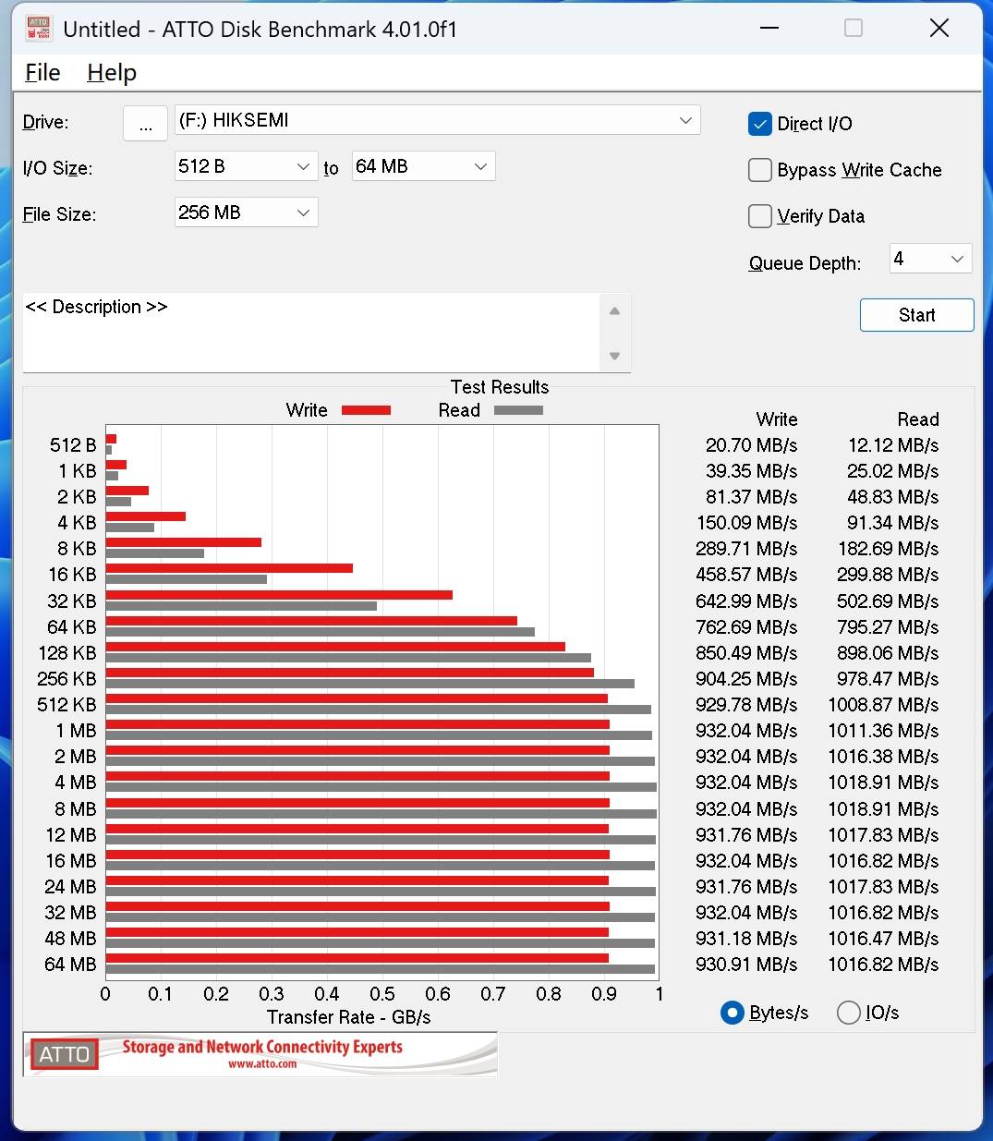Click the www.atto.com link in banner
The image size is (993, 1141).
262,1064
